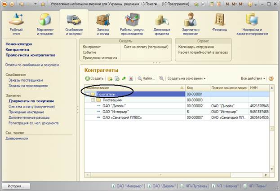
Task: Open Расчет потребностей в запасах
Action: point(203,52)
